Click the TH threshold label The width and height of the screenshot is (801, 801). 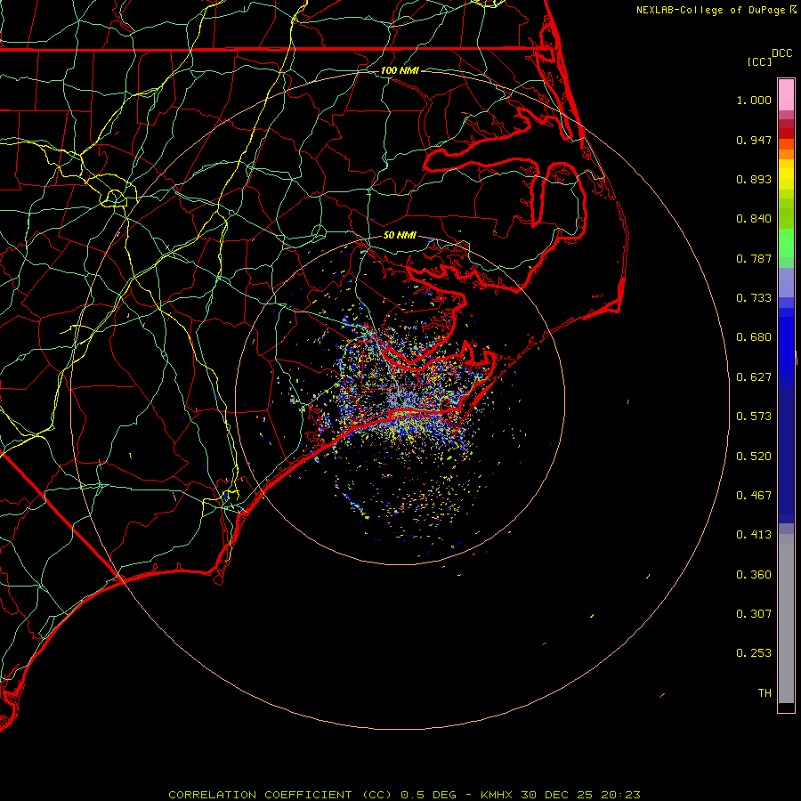tap(765, 693)
